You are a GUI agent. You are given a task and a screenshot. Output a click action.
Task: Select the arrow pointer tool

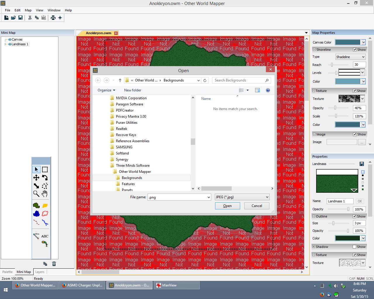point(36,169)
